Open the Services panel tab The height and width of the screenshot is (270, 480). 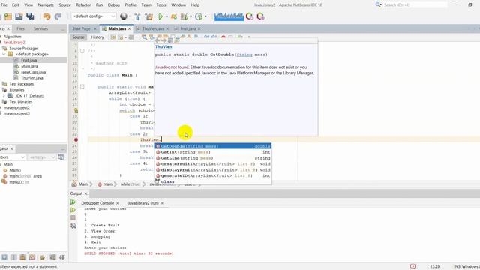click(x=40, y=28)
